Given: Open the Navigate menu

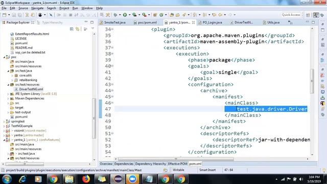Looking at the screenshot, I should [37, 8].
